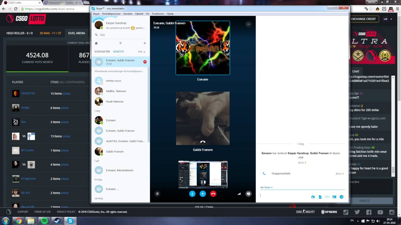
Task: Open YouTube icon in CSGO Lotto footer
Action: (380, 212)
